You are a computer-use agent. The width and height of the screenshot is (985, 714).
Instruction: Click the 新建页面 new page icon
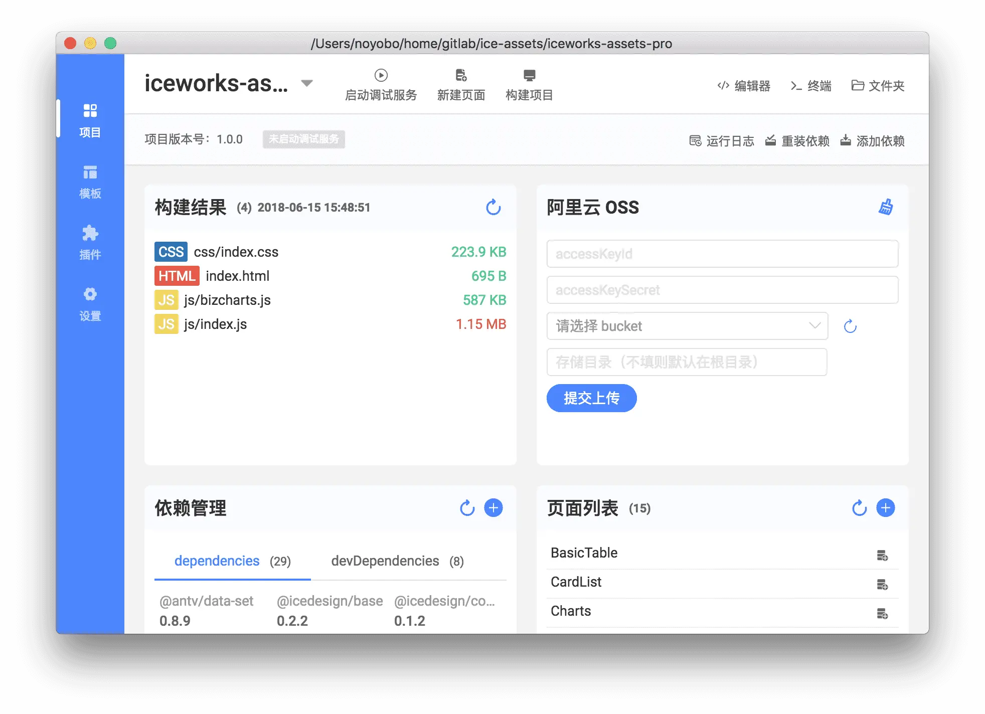[461, 76]
